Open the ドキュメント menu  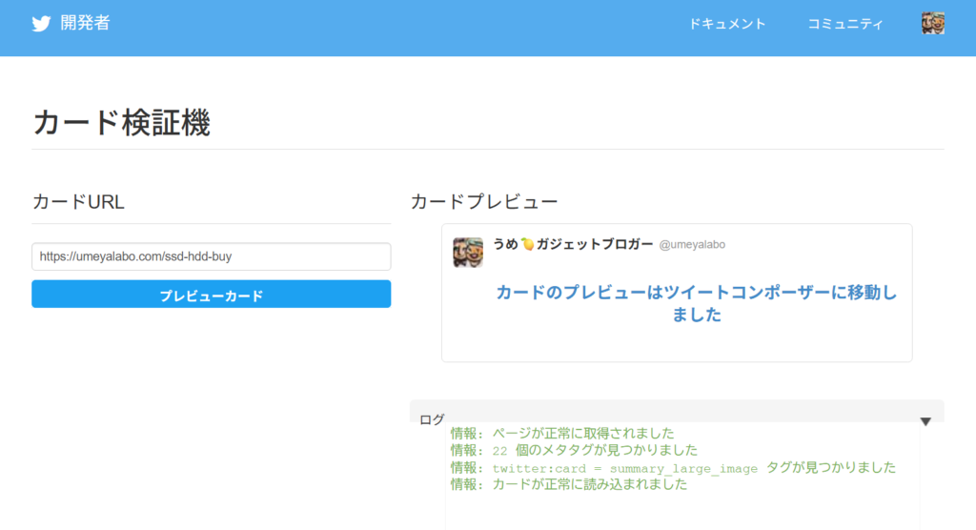tap(727, 24)
